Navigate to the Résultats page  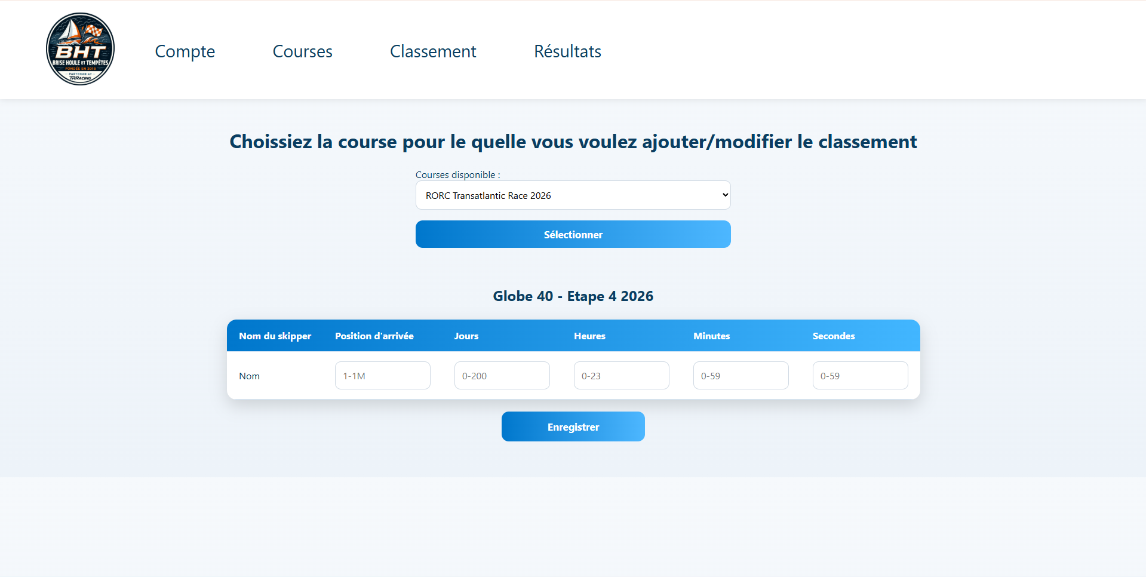(567, 51)
